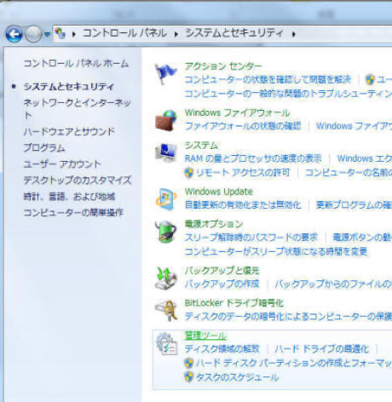Screen dimensions: 392x402
Task: Click ディスクのデータの暗号化によるコンピューターの保護 link
Action: pos(288,316)
